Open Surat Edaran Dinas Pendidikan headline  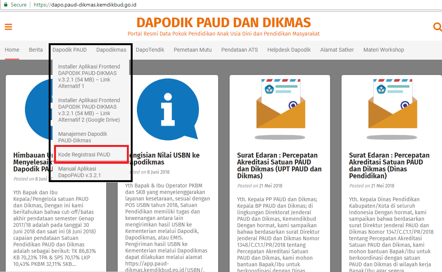[389, 165]
